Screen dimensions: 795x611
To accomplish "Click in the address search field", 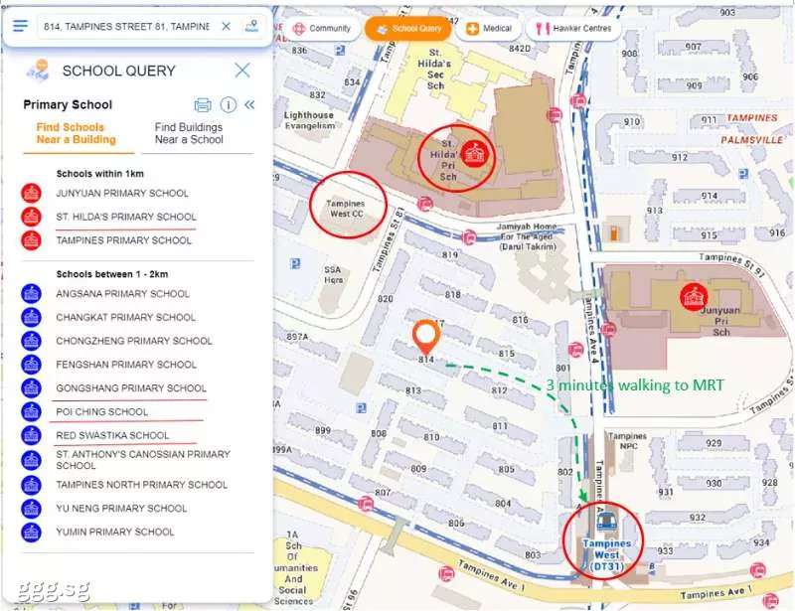I will pyautogui.click(x=125, y=26).
